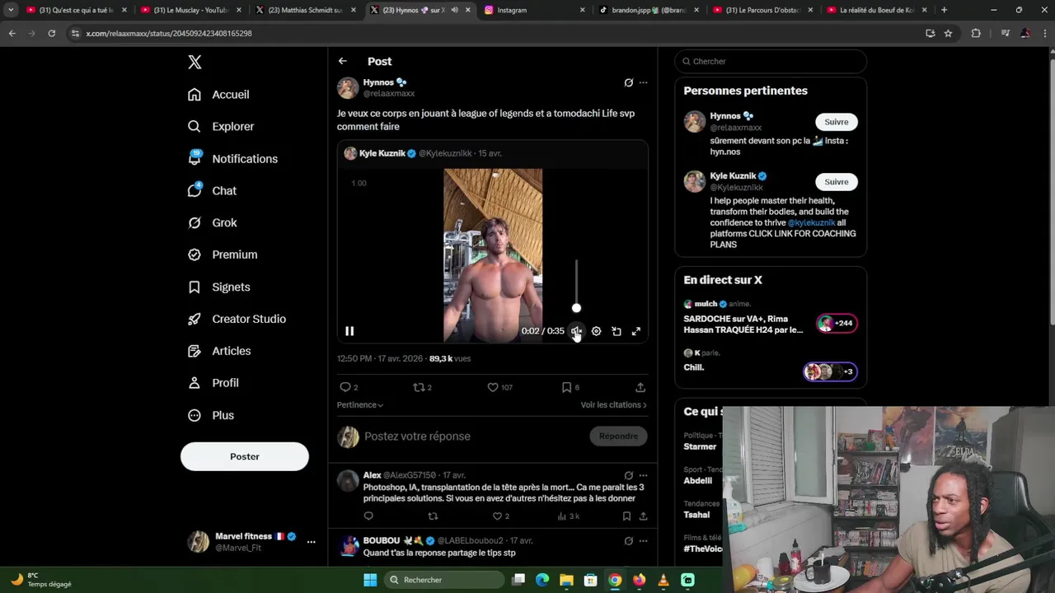The width and height of the screenshot is (1055, 593).
Task: Open VLC from the taskbar
Action: coord(663,580)
